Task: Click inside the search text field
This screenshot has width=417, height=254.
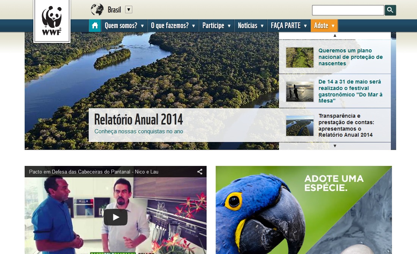Action: [x=348, y=10]
